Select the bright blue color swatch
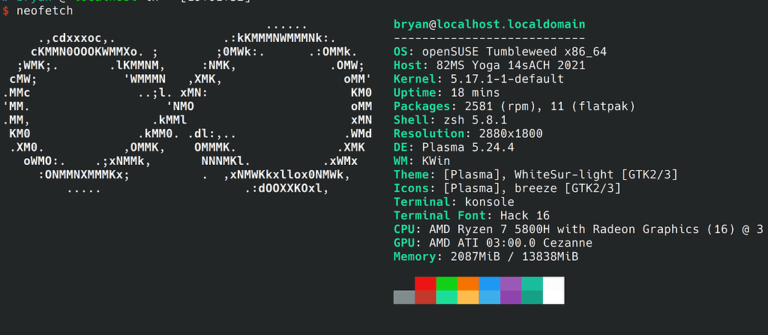768x335 pixels. click(489, 283)
